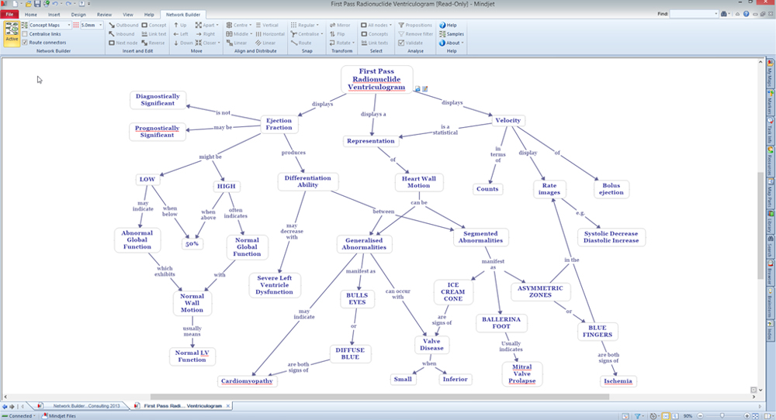
Task: Move selection Right
Action: pos(205,34)
